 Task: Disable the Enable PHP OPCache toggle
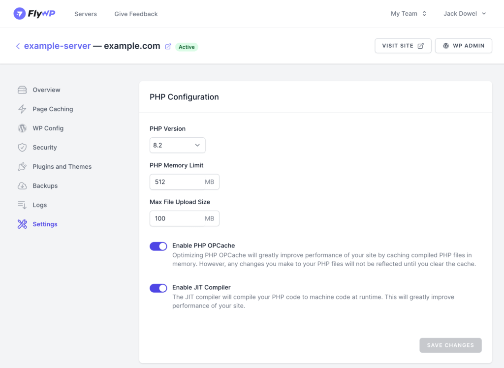[158, 246]
